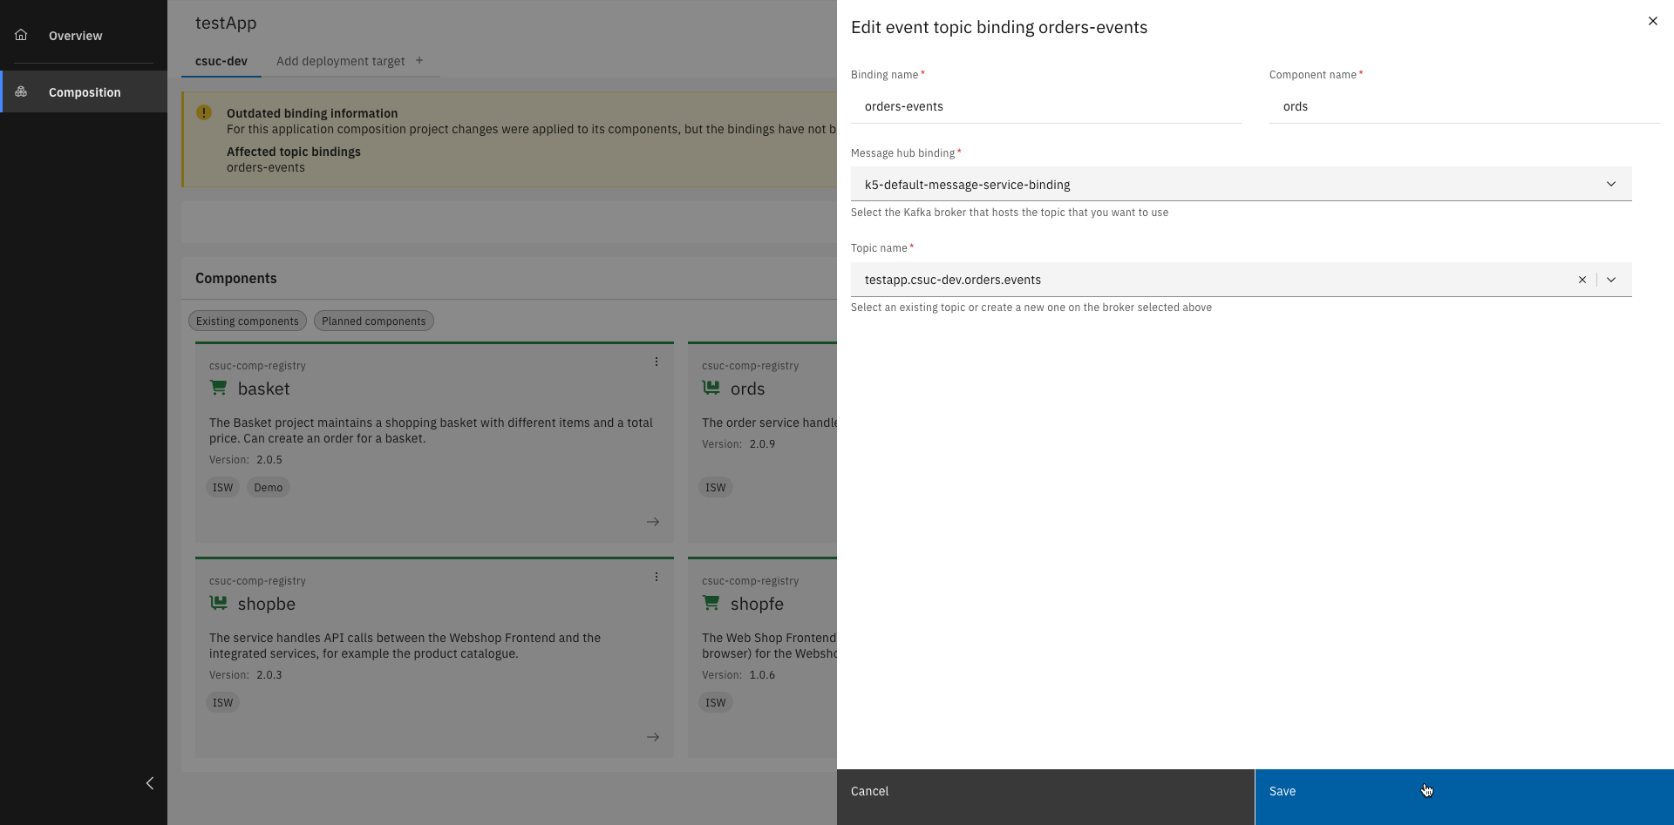Open the kebab menu on the shopbe card
This screenshot has width=1674, height=825.
tap(657, 576)
